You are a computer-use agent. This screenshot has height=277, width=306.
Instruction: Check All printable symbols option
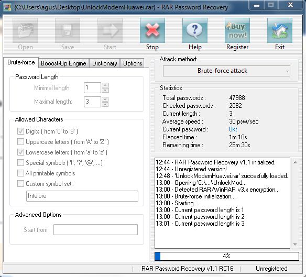(20, 173)
